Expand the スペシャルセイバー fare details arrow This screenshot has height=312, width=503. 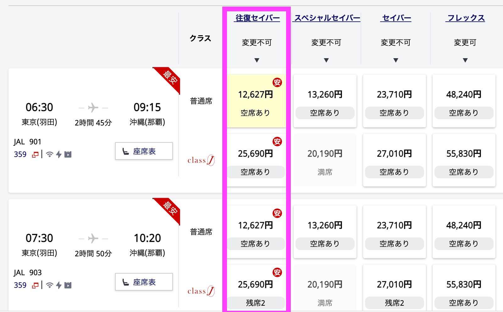tap(326, 60)
